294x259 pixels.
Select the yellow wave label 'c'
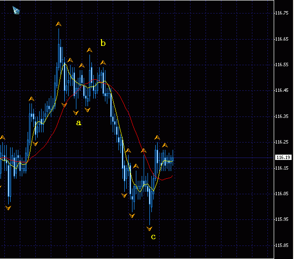153,237
